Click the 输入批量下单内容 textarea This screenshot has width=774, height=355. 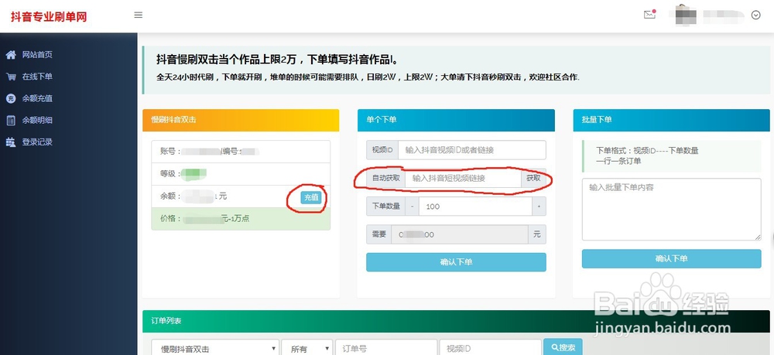(x=671, y=210)
